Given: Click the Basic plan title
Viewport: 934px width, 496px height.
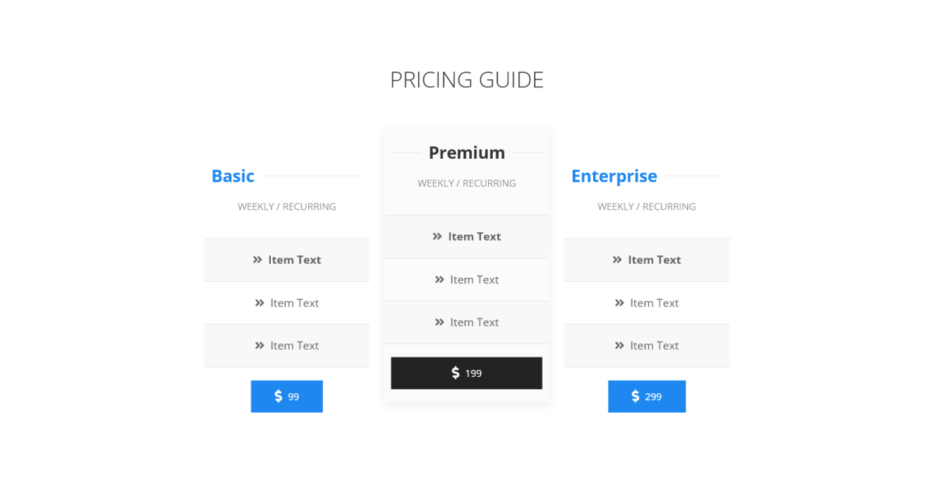Looking at the screenshot, I should (x=233, y=176).
